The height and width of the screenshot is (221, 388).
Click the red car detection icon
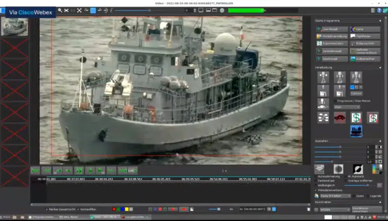tap(340, 117)
